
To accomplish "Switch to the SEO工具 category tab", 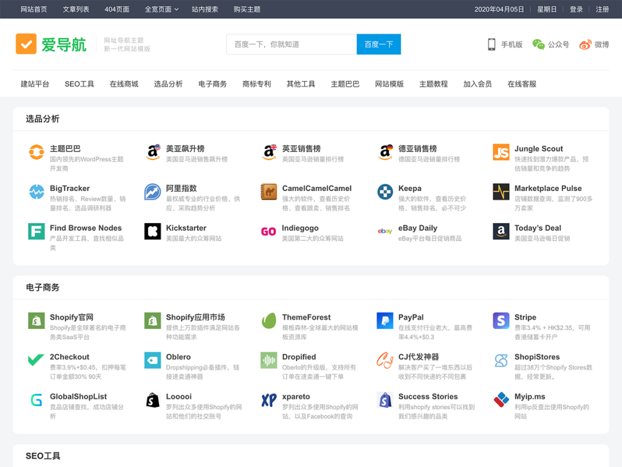I will point(79,84).
